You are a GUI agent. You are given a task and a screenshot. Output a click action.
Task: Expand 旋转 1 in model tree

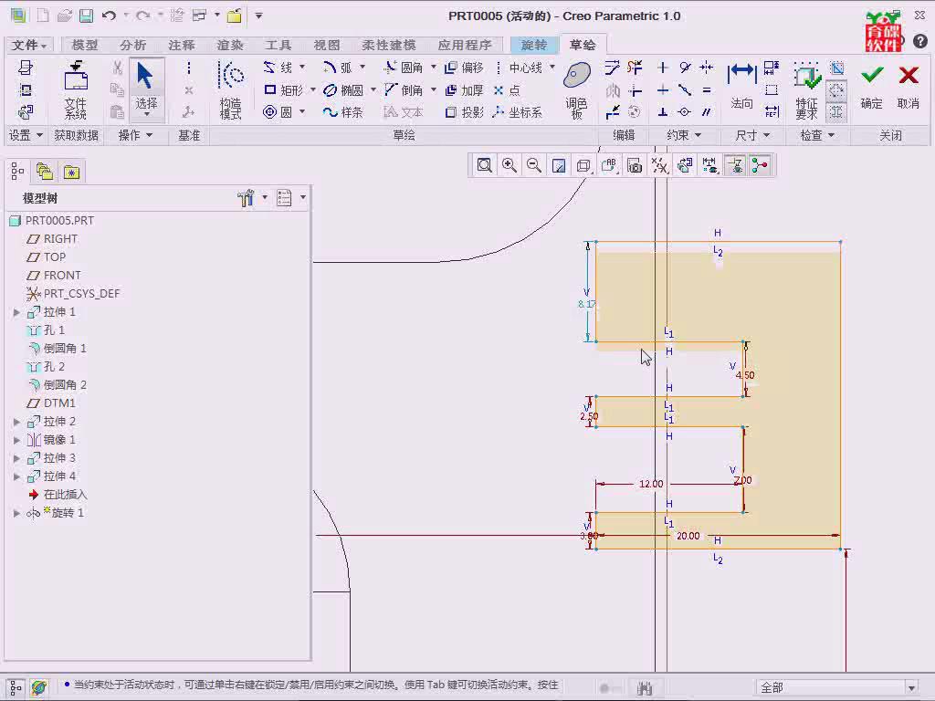(16, 513)
